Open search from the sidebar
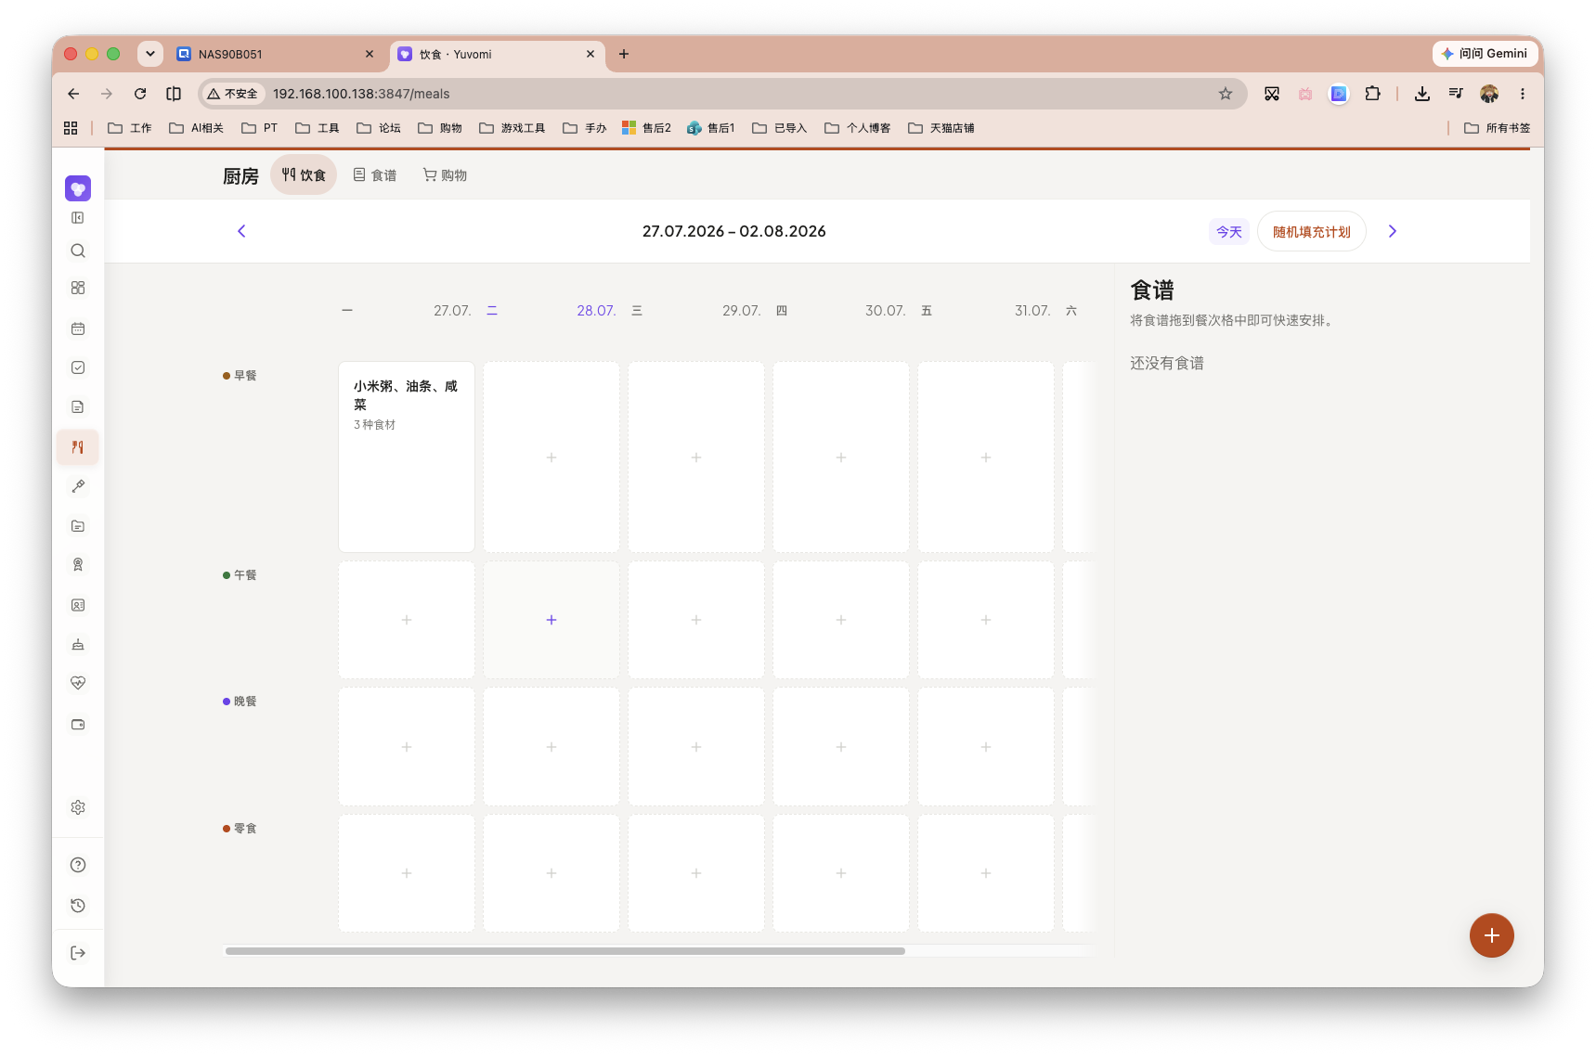 point(78,251)
